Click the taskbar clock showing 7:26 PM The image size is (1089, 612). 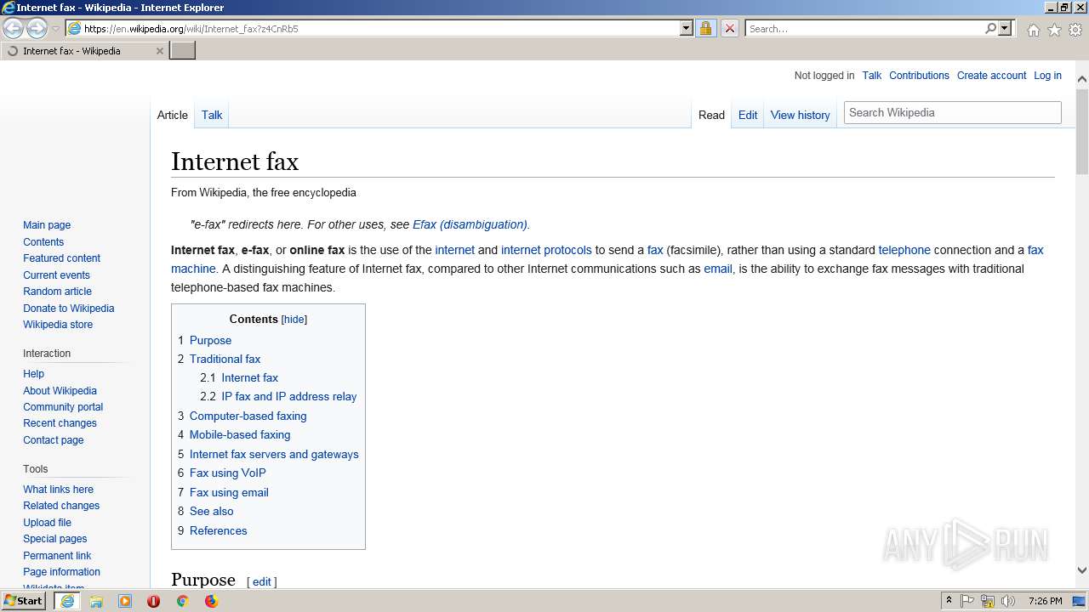click(x=1045, y=601)
